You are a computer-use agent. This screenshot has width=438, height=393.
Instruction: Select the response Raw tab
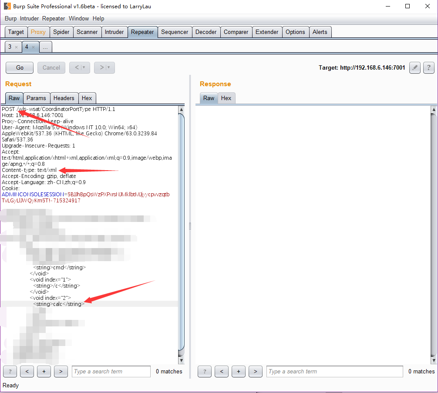click(209, 98)
